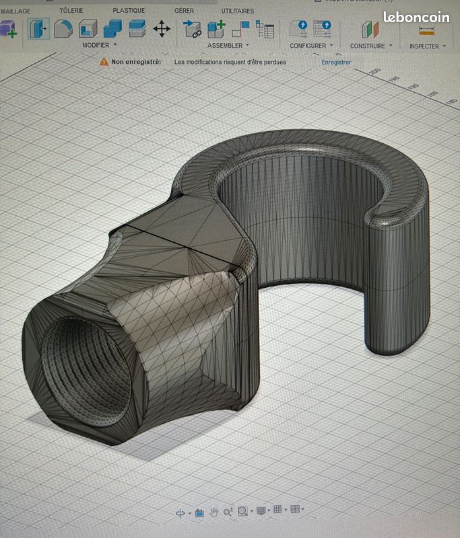Open the Grid and Snaps dropdown arrow
Screen dimensions: 460x538
coord(286,510)
